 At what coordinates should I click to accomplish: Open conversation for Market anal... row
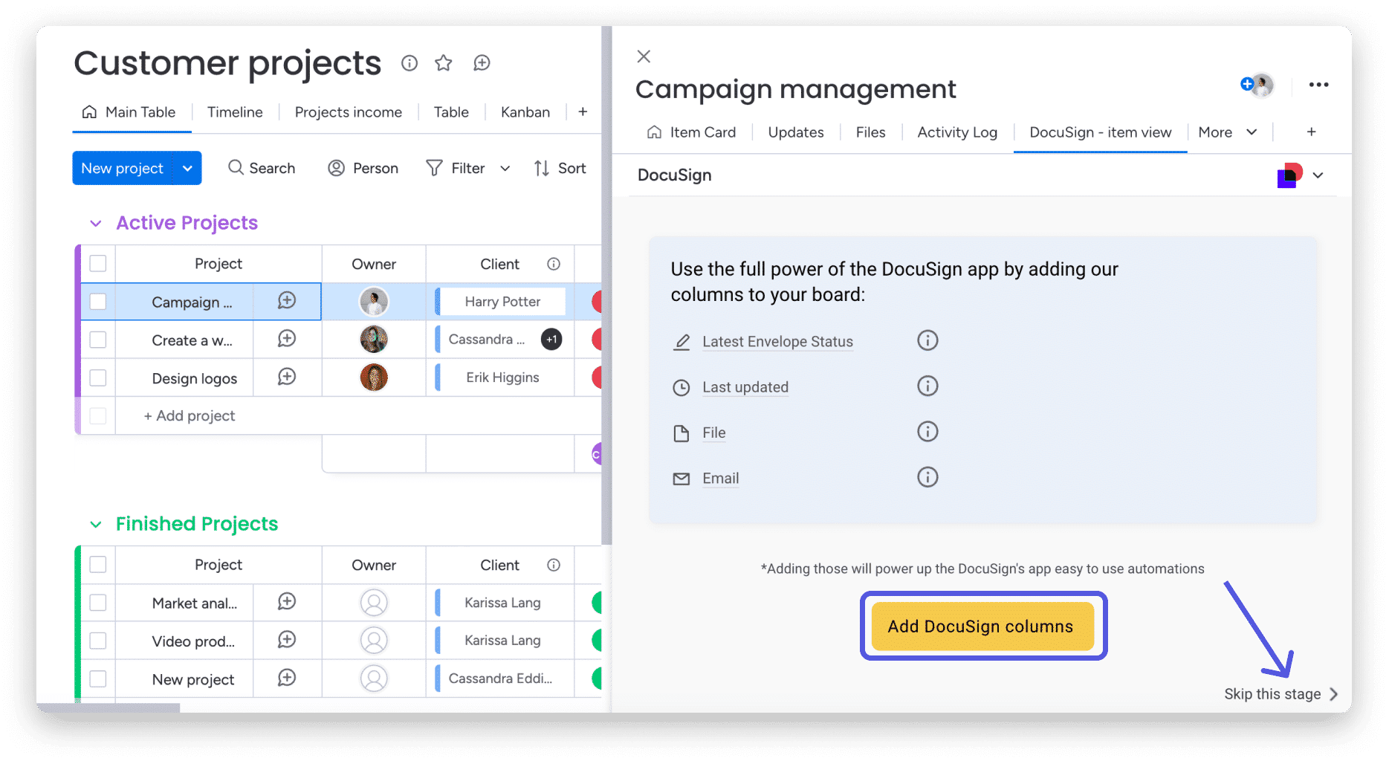point(287,601)
